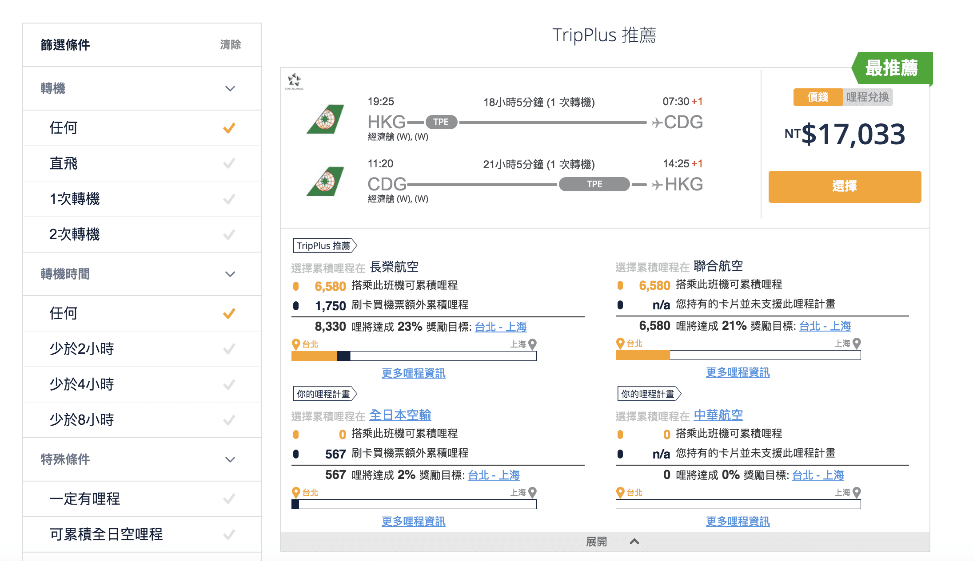The image size is (973, 561).
Task: Click the airplane icon before HKG arrival
Action: pyautogui.click(x=657, y=185)
